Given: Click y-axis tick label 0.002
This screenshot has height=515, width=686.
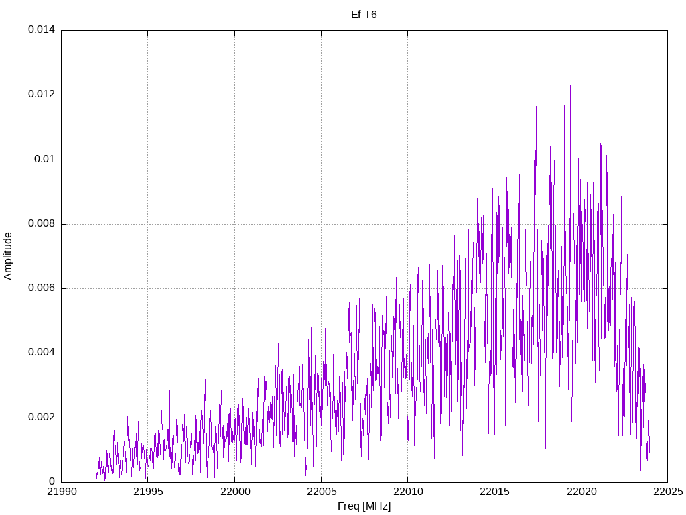Looking at the screenshot, I should pos(42,417).
